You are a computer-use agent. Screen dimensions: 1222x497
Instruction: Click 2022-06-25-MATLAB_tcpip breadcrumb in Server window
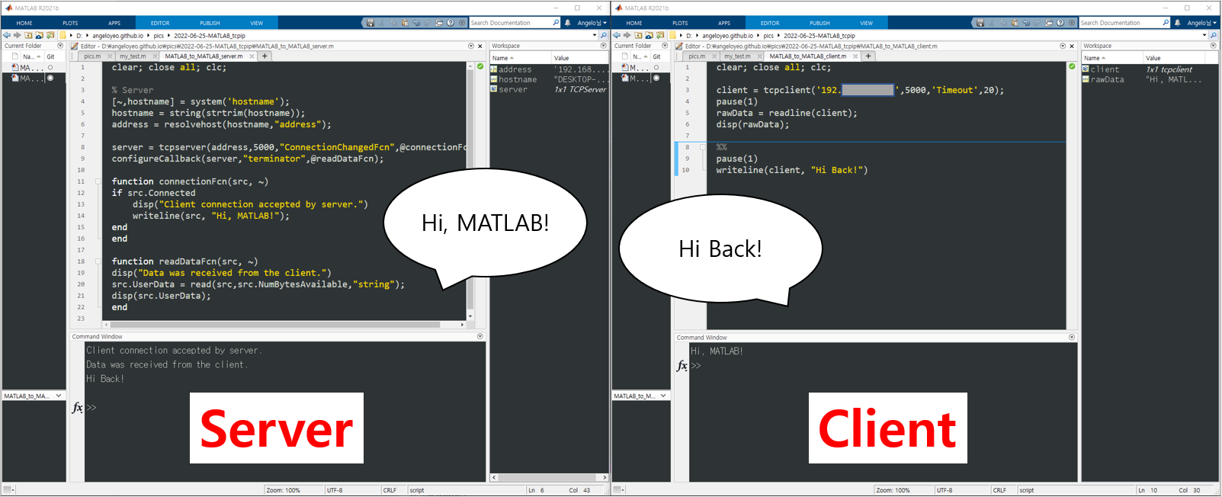point(210,35)
